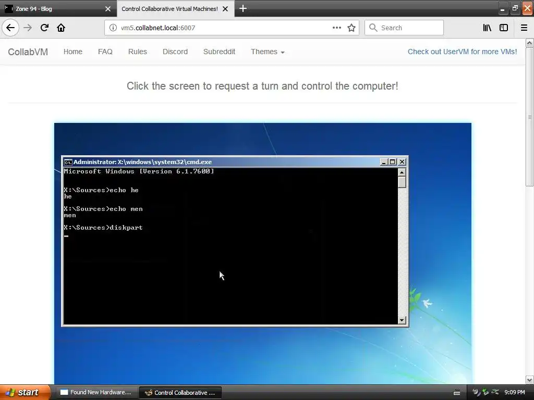Image resolution: width=534 pixels, height=400 pixels.
Task: Close the Zone 94 - Blog tab
Action: coord(107,9)
